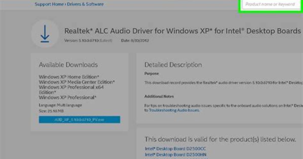Go to Drivers & Software breadcrumb
This screenshot has height=159, width=303.
(85, 4)
